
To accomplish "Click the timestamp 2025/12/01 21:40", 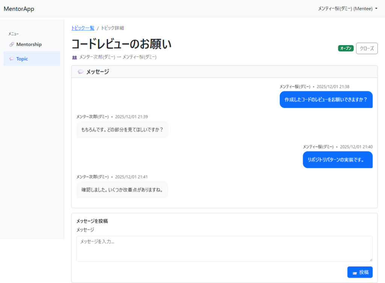I will (x=356, y=147).
